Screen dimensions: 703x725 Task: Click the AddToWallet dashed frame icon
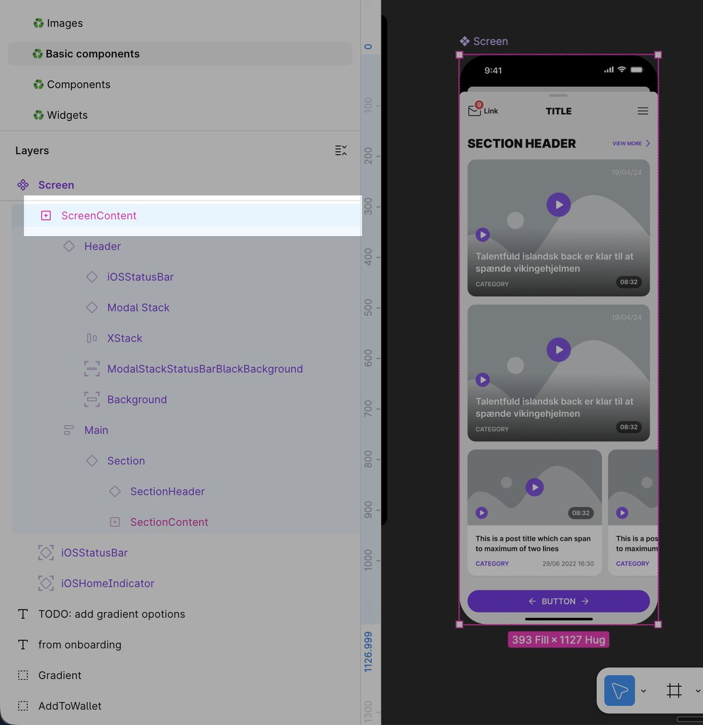[23, 706]
